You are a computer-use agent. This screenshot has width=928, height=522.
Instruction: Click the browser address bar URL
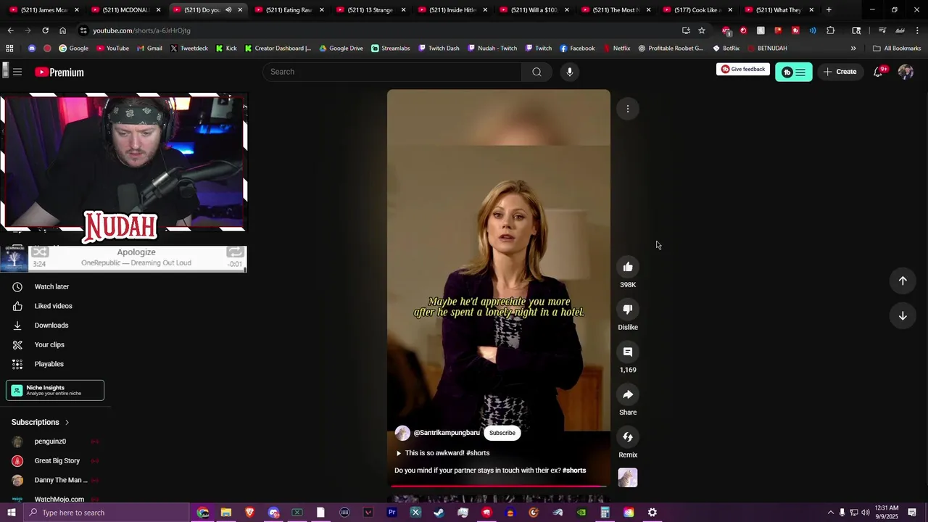coord(141,30)
